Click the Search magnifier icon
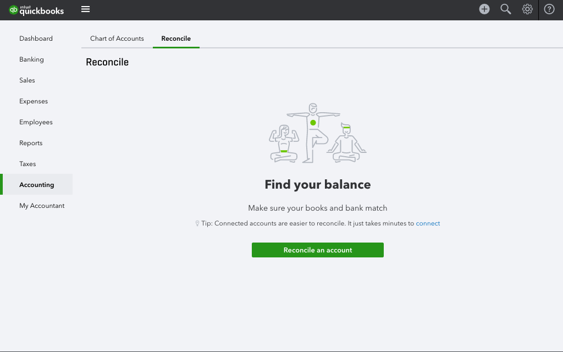Image resolution: width=563 pixels, height=352 pixels. pos(506,9)
